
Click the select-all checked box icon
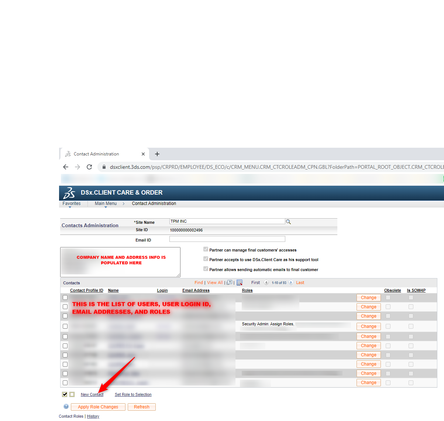(x=65, y=394)
